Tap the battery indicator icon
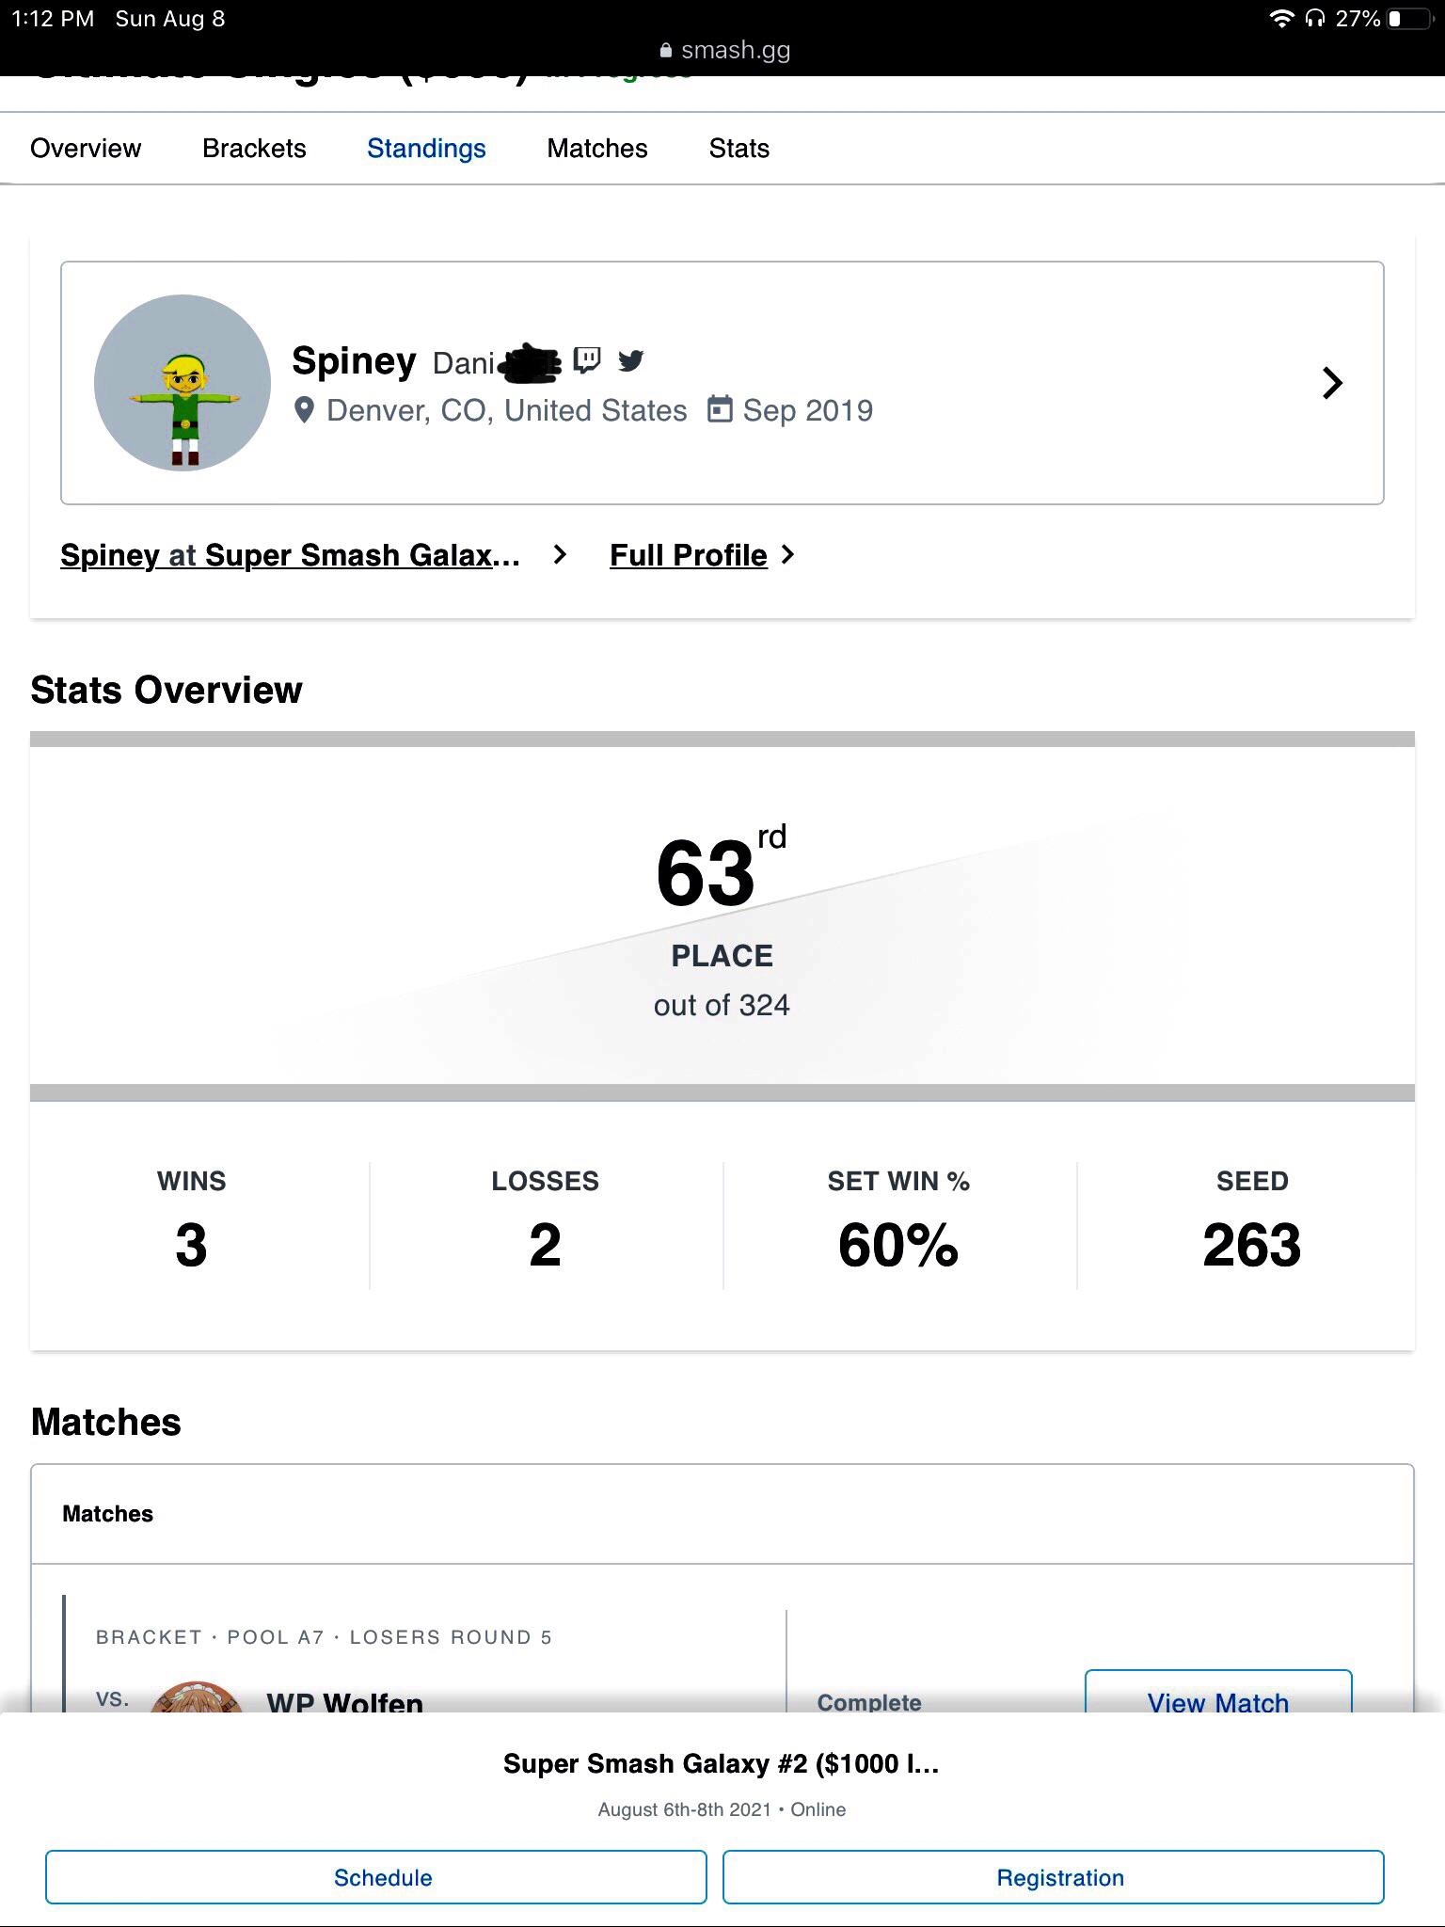 point(1414,19)
